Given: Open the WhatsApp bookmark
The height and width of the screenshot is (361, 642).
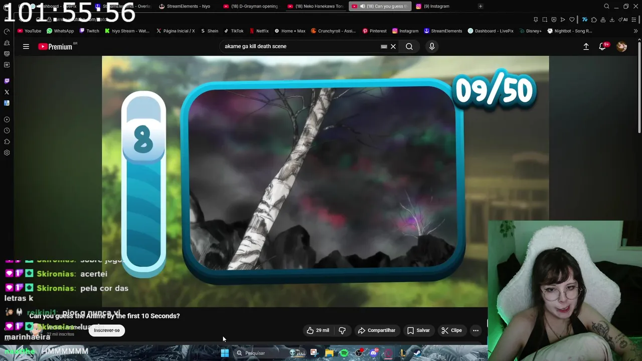Looking at the screenshot, I should [60, 31].
